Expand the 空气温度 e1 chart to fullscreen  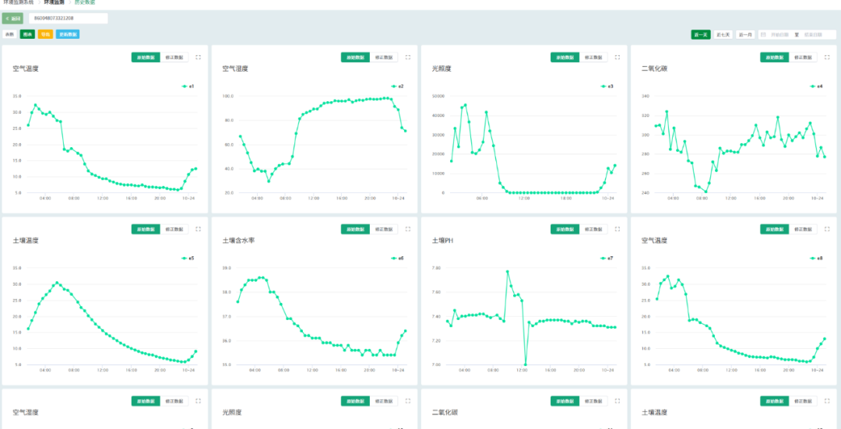pyautogui.click(x=198, y=58)
